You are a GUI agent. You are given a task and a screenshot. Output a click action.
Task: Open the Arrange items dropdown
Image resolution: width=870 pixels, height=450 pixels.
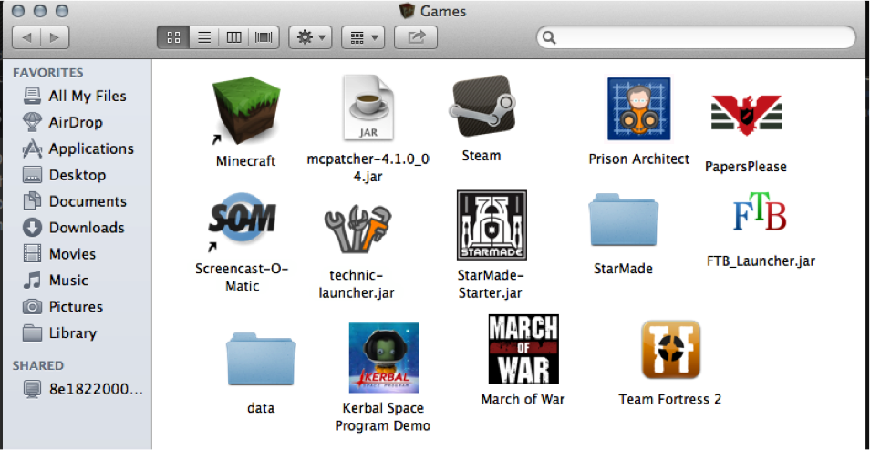(363, 37)
